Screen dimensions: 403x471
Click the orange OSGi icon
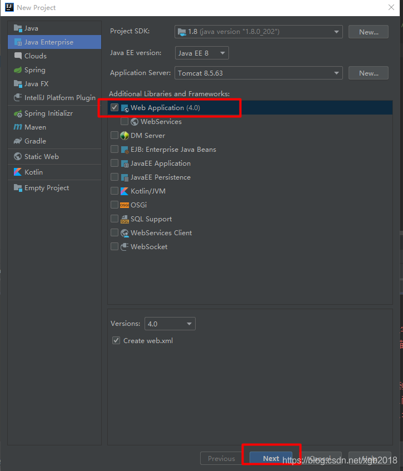coord(125,205)
